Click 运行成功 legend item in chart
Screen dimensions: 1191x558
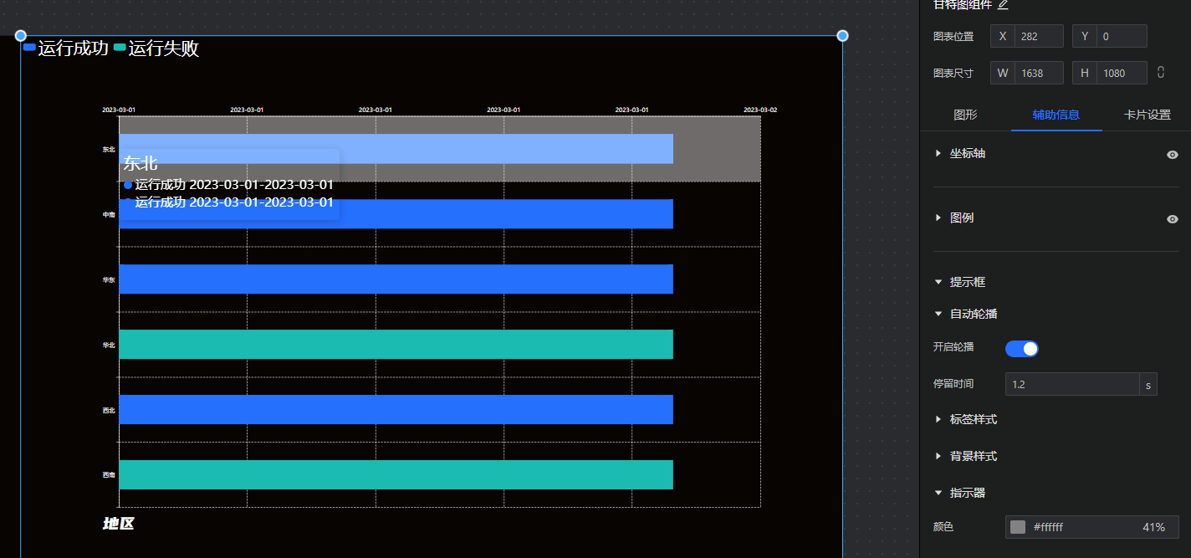click(66, 49)
